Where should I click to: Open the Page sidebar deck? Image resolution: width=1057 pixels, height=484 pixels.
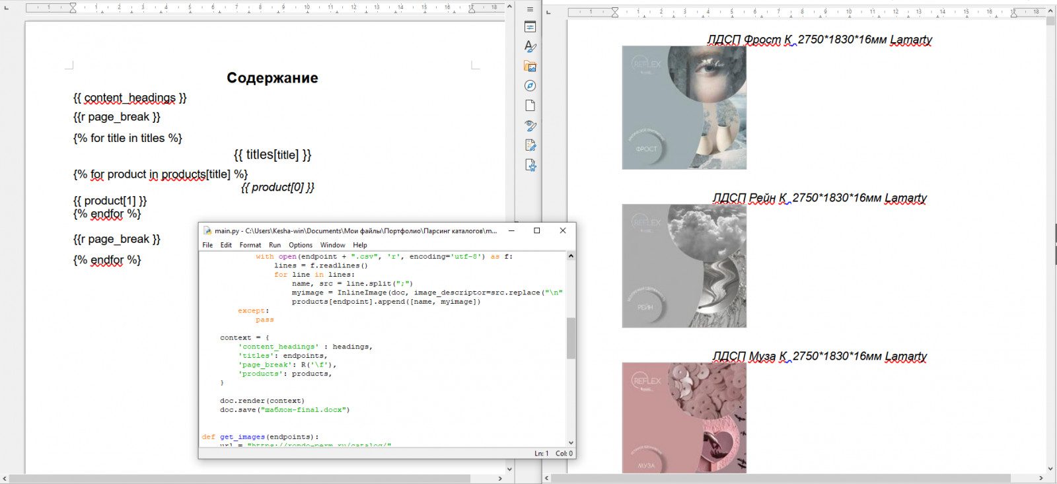coord(530,106)
